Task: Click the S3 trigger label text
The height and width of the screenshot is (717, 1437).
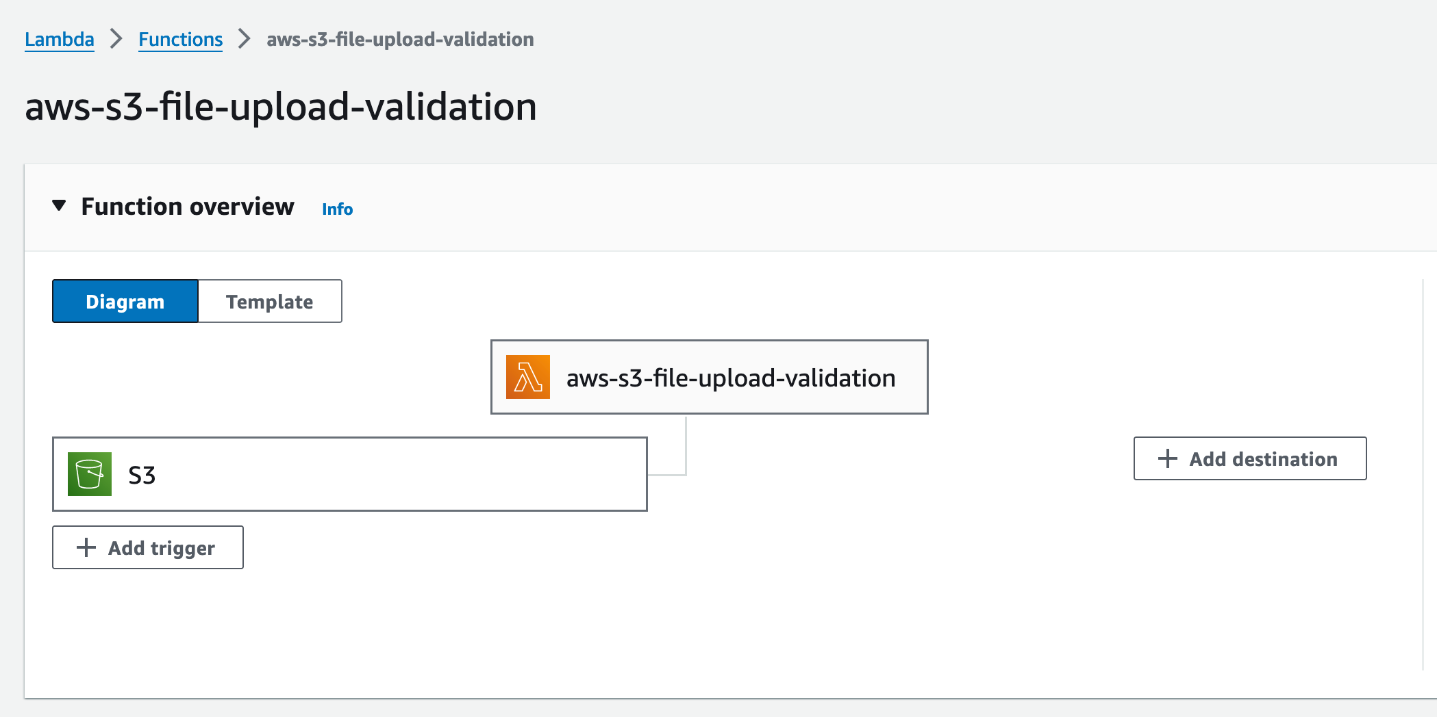Action: click(x=142, y=475)
